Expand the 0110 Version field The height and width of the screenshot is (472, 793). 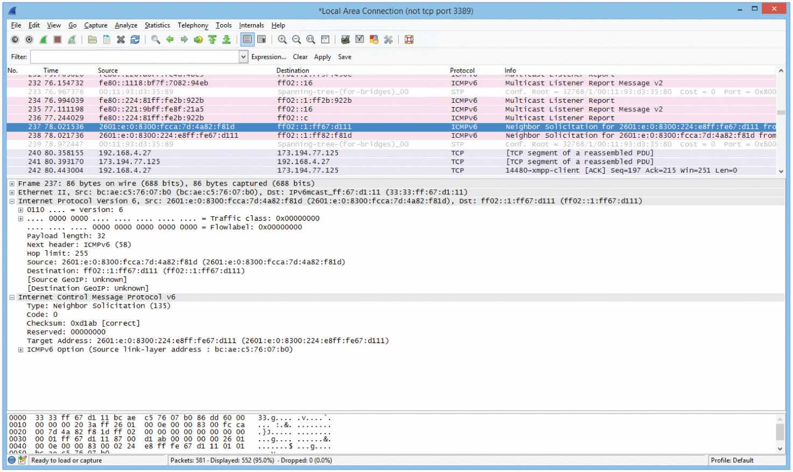point(20,210)
